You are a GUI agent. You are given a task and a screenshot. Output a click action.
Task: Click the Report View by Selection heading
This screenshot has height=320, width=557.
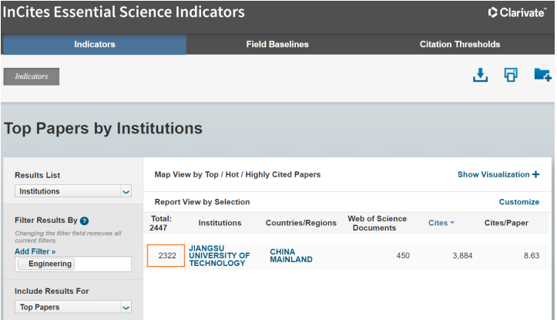202,202
